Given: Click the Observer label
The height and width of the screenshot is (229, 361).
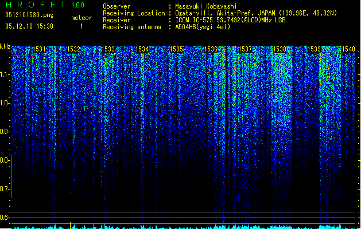Looking at the screenshot, I should pyautogui.click(x=117, y=6).
